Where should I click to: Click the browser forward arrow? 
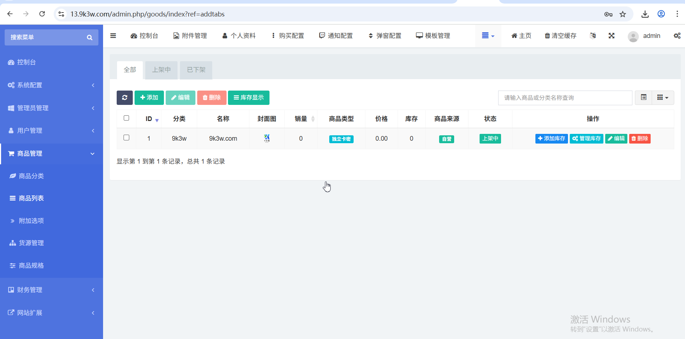coord(26,14)
